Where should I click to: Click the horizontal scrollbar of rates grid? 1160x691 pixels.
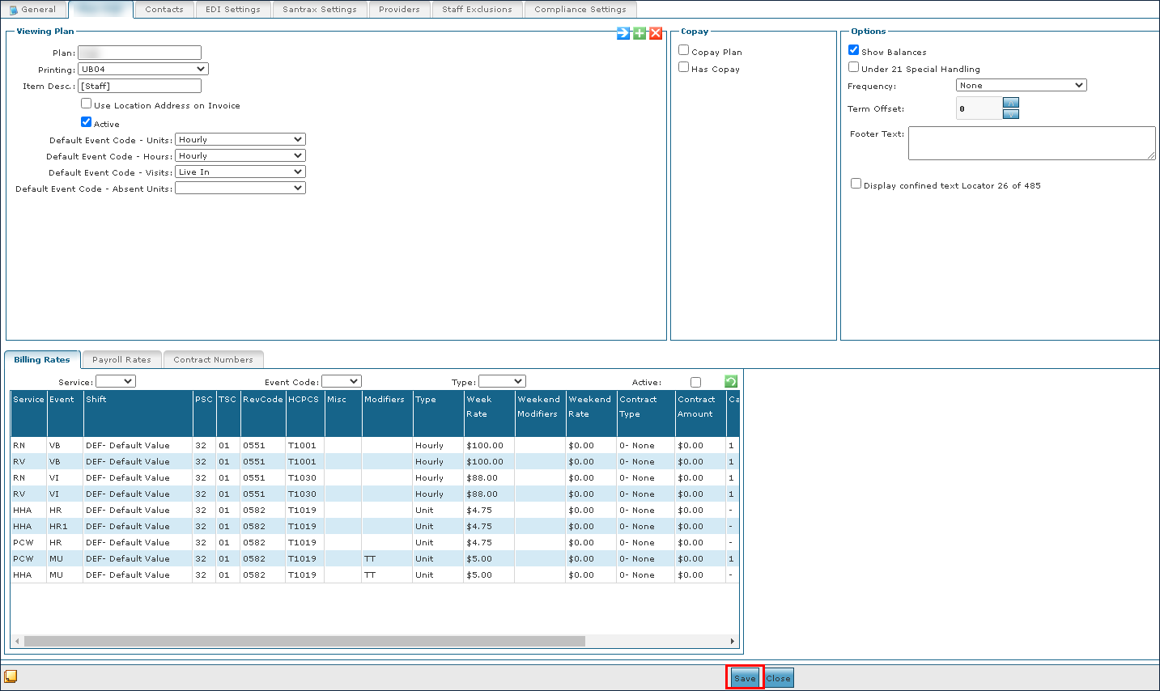coord(304,641)
